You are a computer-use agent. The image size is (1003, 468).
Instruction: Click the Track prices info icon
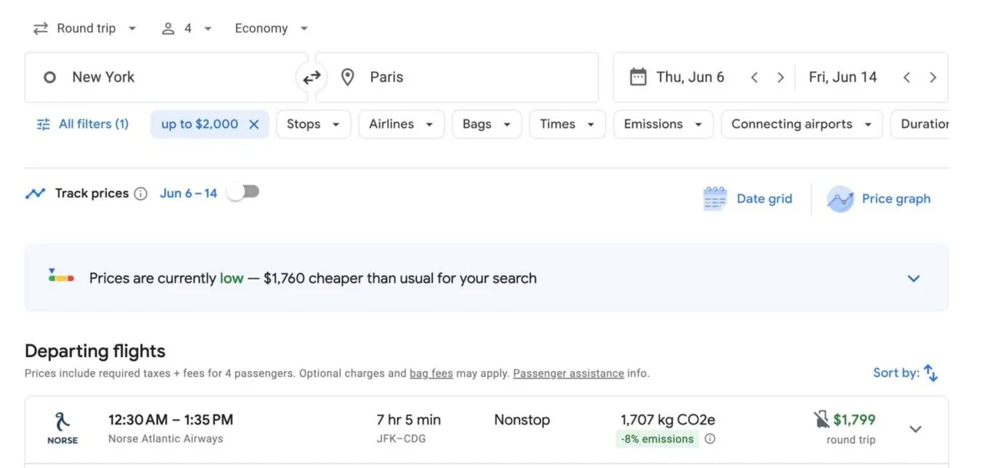point(140,194)
